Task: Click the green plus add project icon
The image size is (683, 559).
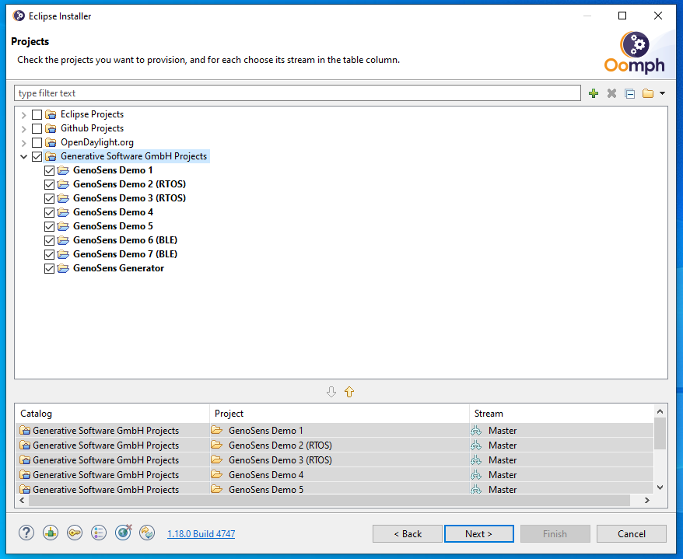Action: 594,93
